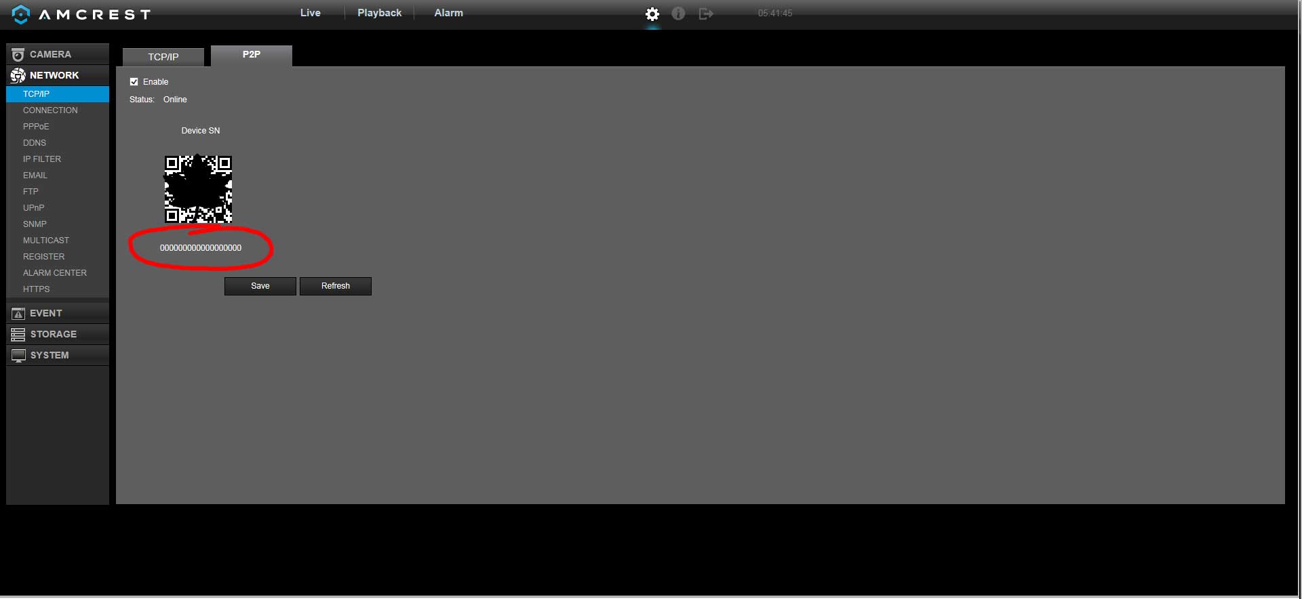Click the device QR code image
The image size is (1302, 599).
click(x=198, y=189)
